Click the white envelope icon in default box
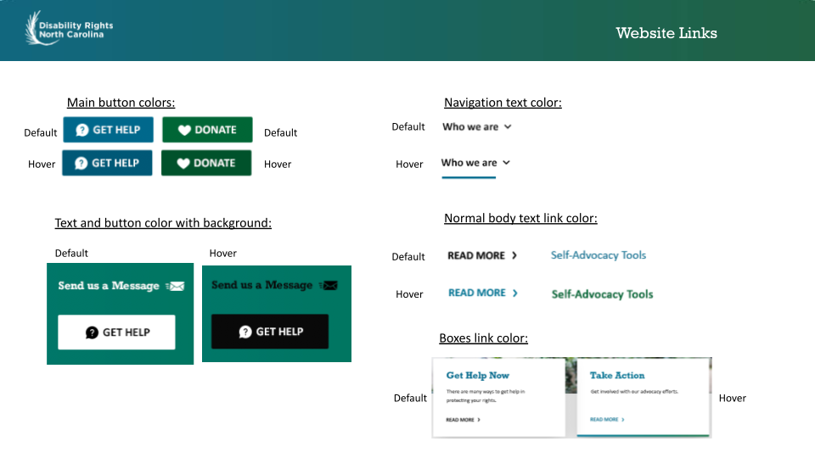 175,286
